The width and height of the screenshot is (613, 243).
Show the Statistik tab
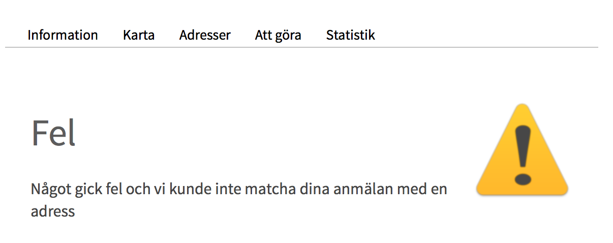pos(351,35)
